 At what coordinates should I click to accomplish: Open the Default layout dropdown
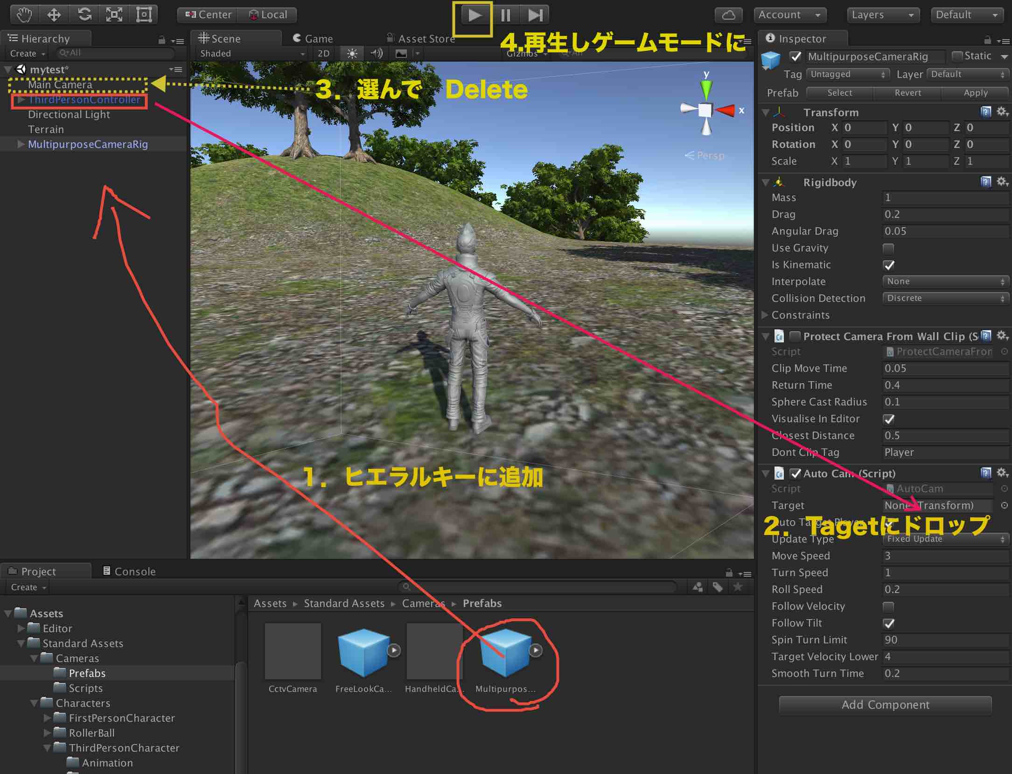click(968, 15)
